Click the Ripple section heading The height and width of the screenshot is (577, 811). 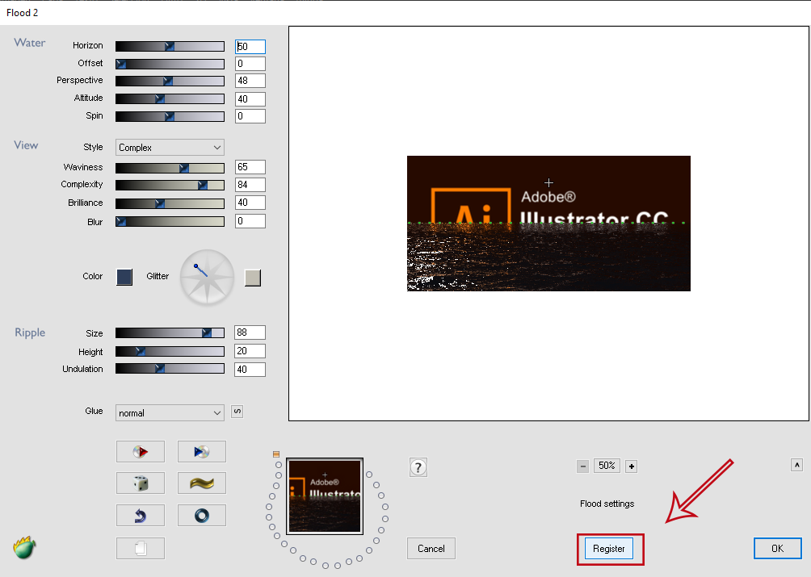[30, 332]
